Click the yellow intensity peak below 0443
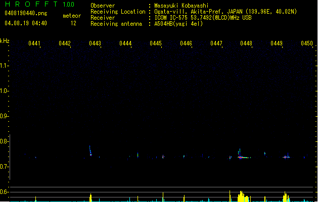 (90, 198)
